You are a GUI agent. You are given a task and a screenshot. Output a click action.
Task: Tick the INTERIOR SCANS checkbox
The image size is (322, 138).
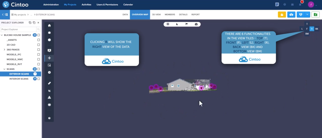point(39,79)
